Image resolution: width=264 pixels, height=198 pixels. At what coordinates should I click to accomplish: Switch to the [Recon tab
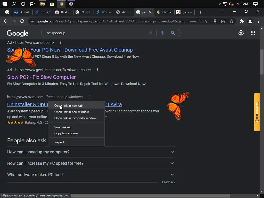click(x=184, y=12)
